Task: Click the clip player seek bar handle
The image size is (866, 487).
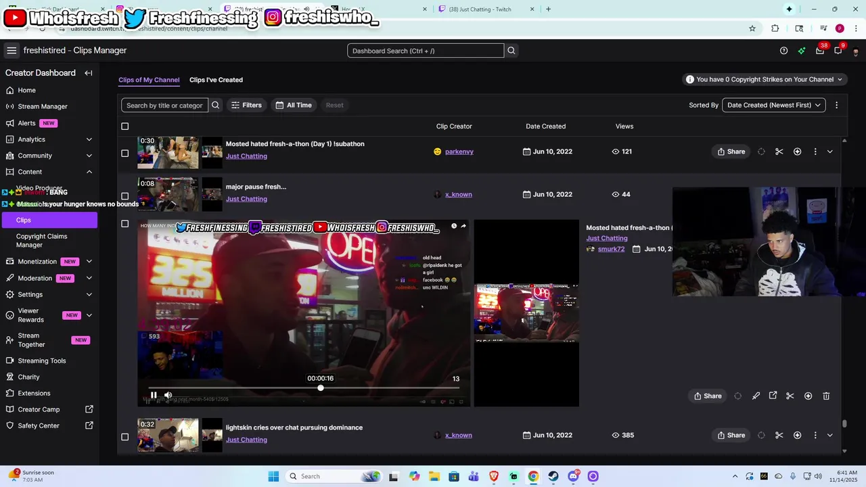Action: 321,388
